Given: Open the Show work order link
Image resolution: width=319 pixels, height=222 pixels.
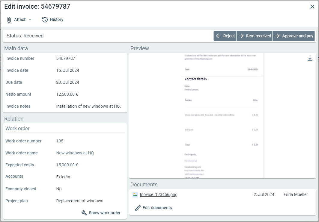Looking at the screenshot, I should coord(105,213).
